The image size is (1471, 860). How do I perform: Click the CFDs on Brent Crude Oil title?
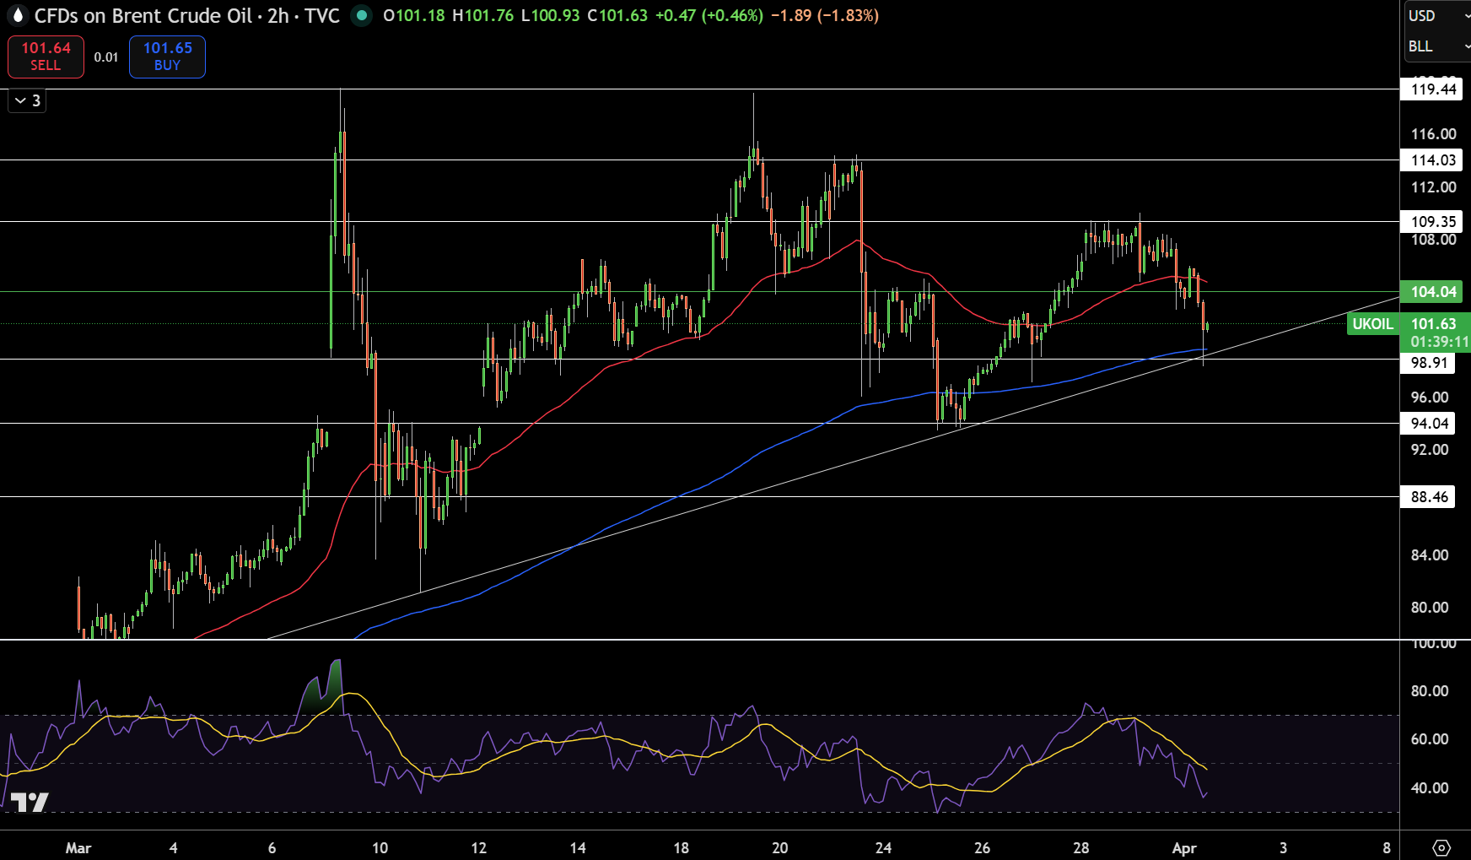point(143,15)
